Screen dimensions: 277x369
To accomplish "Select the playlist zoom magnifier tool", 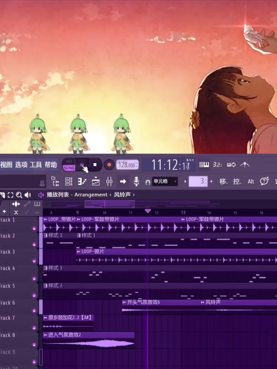I will click(19, 195).
